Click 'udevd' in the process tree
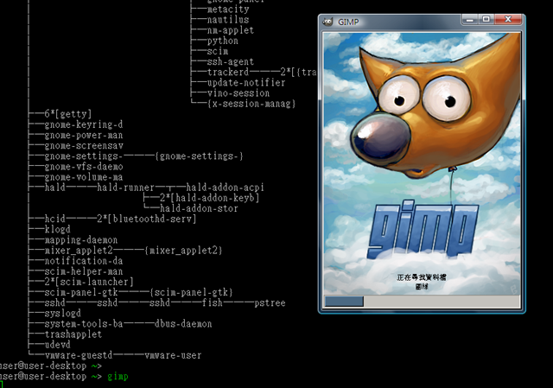Viewport: 553px width, 388px height. [x=58, y=345]
